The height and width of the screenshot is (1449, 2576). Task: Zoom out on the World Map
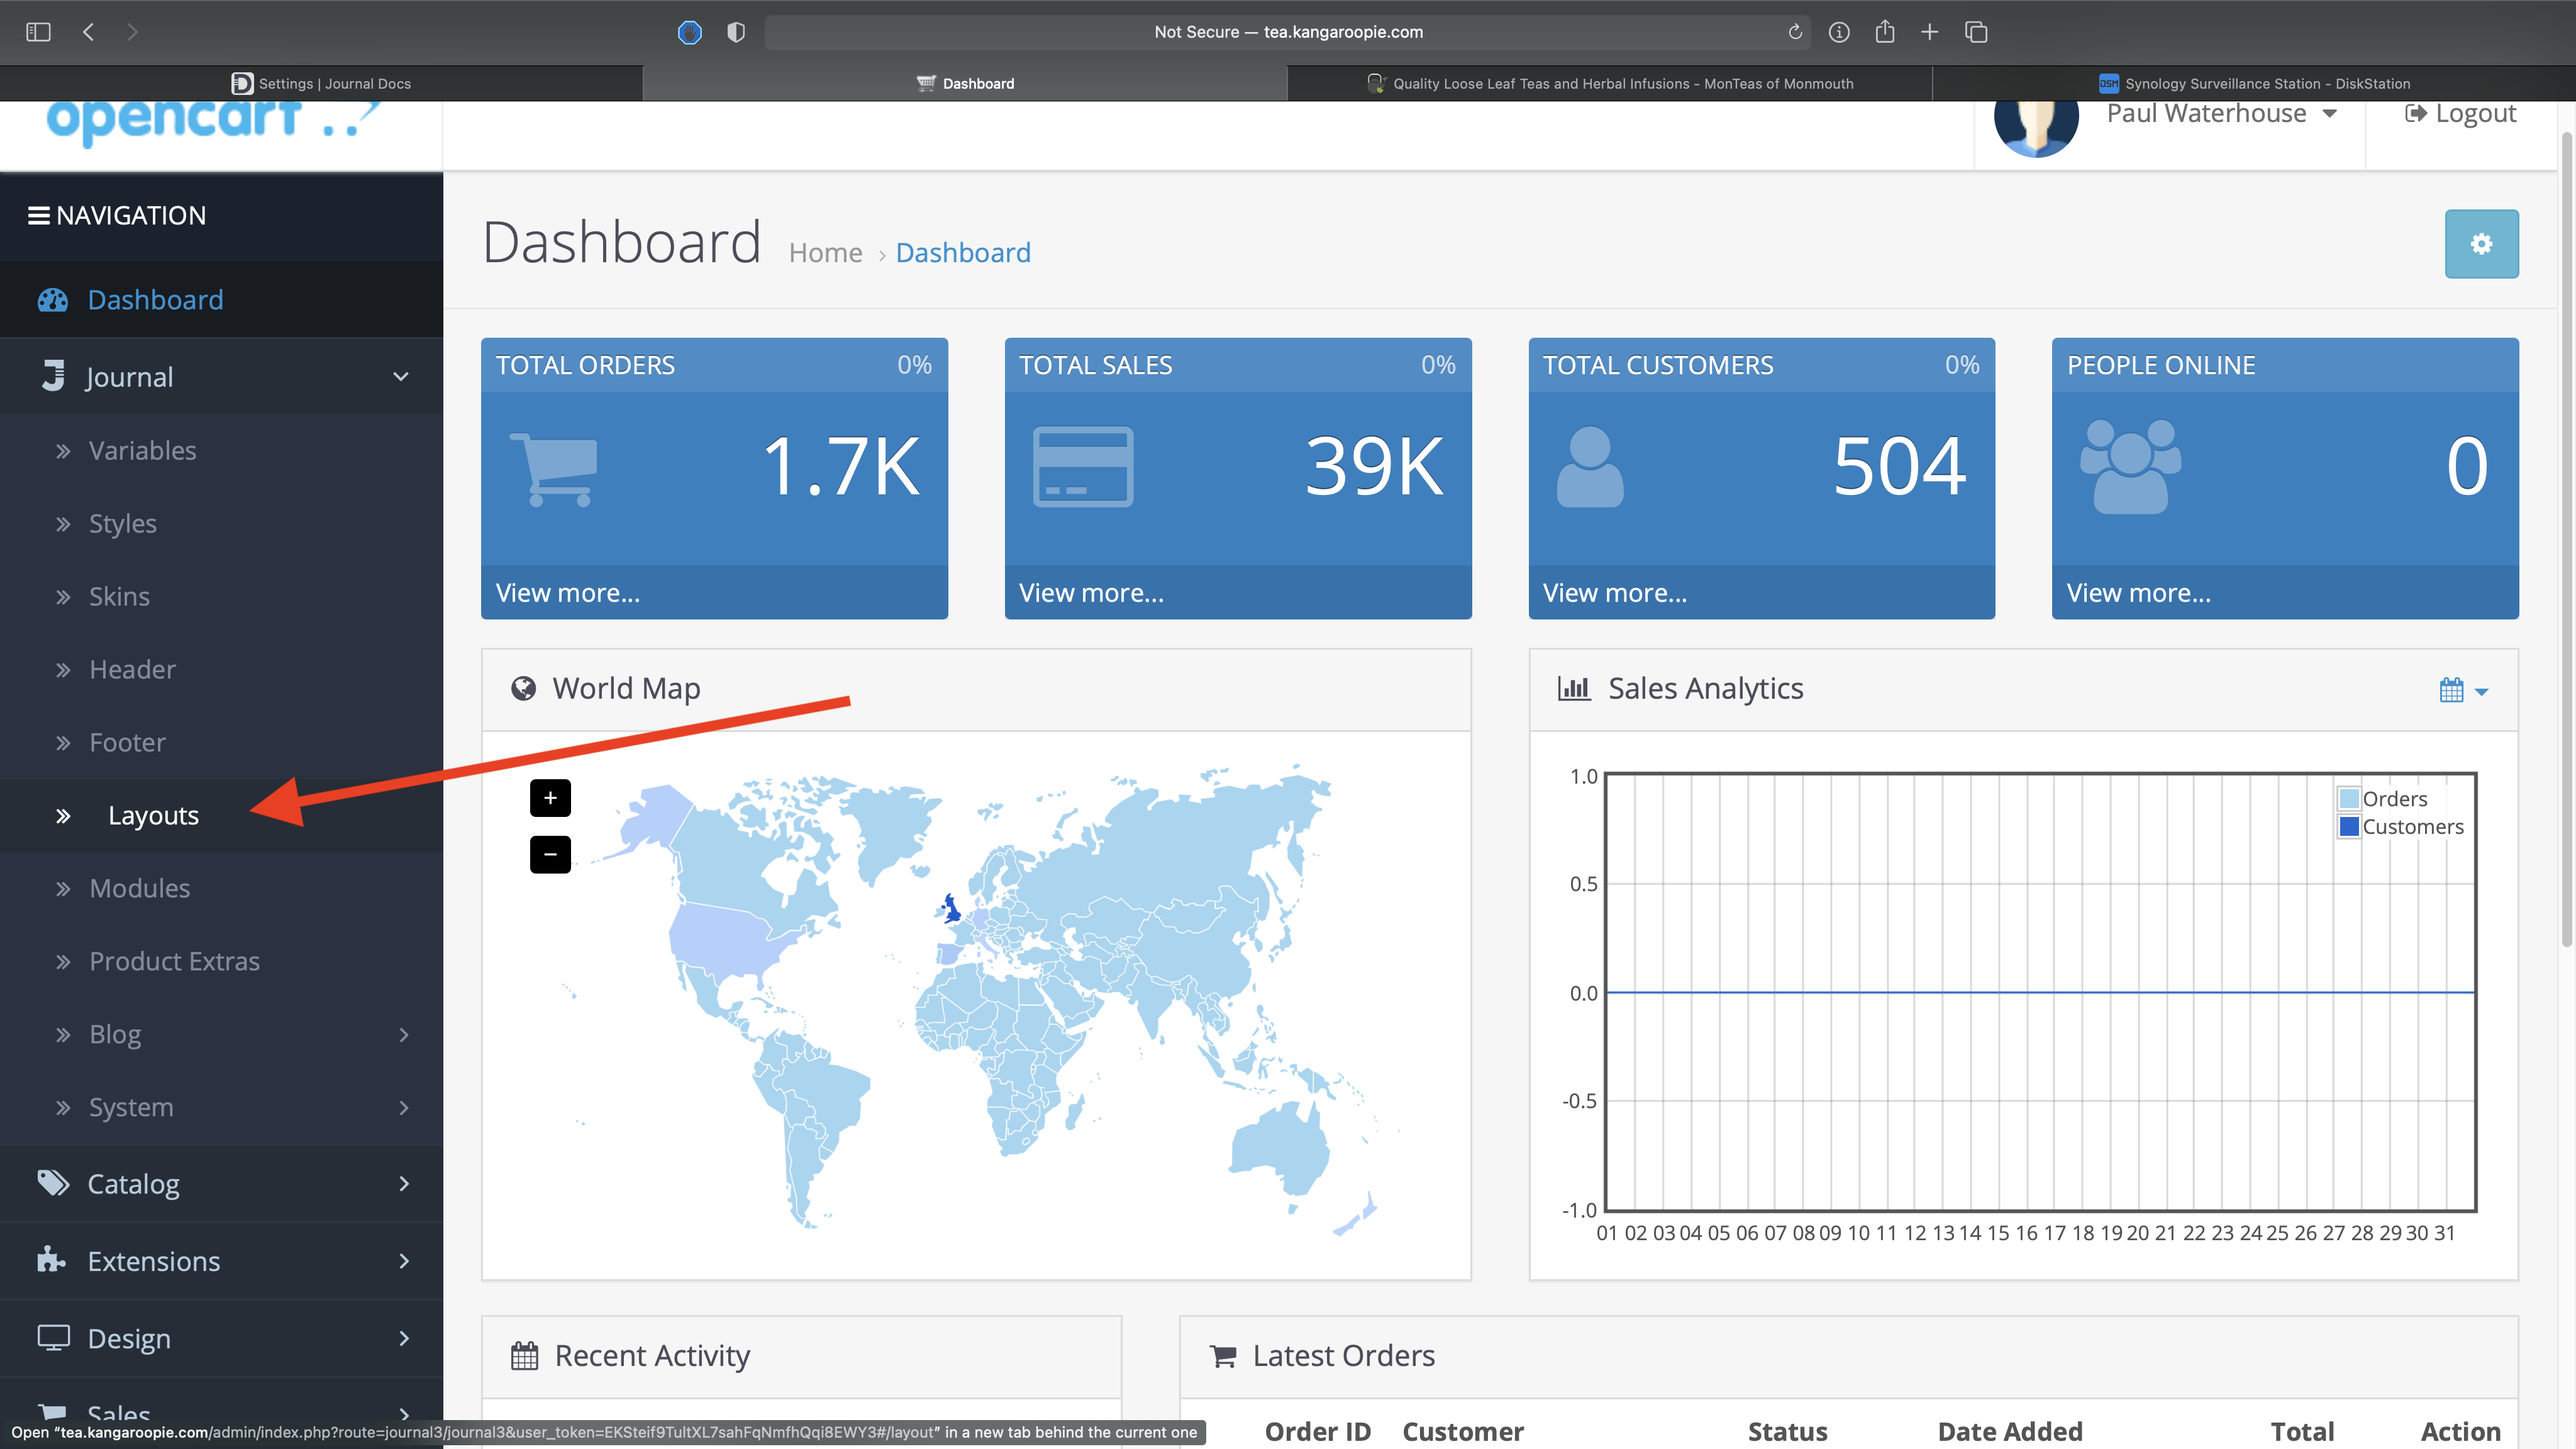coord(550,854)
